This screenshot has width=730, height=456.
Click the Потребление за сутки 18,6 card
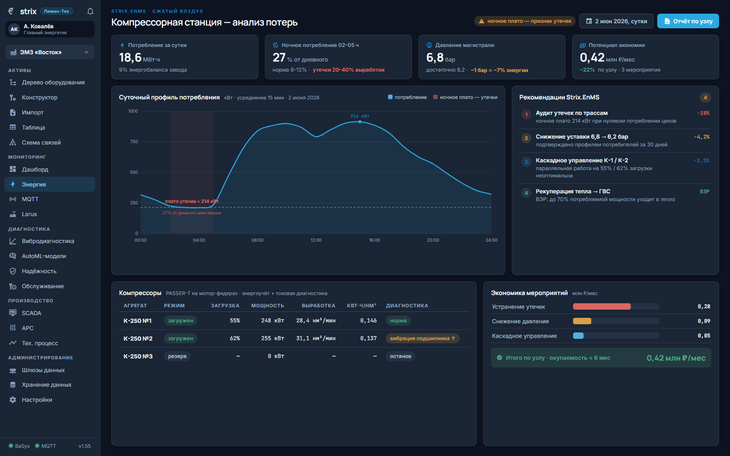coord(185,57)
